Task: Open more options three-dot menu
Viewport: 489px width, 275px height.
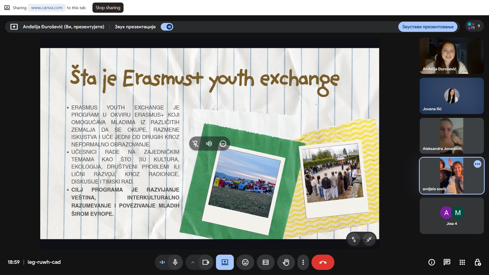Action: click(x=303, y=262)
